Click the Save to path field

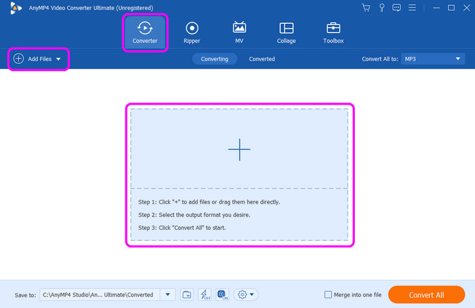tap(100, 294)
